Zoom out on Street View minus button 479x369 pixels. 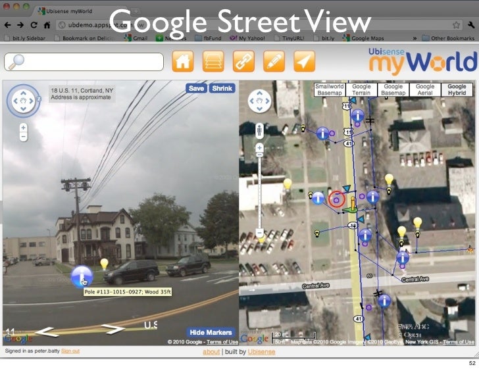pyautogui.click(x=24, y=137)
